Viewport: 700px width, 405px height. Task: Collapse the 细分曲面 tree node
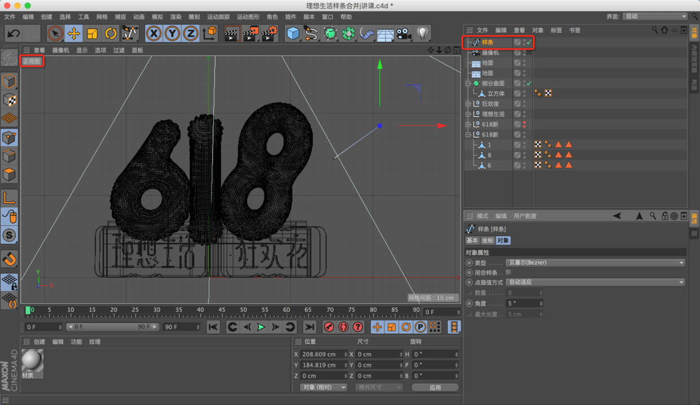pos(468,84)
